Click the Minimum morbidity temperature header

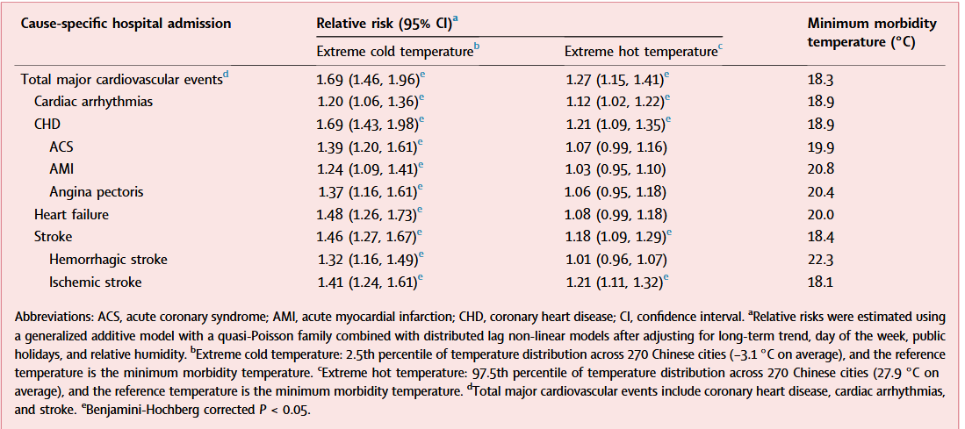point(872,32)
